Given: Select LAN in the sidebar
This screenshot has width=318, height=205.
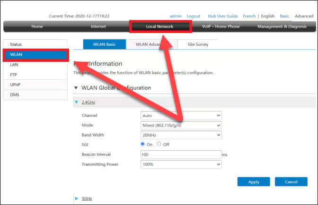Looking at the screenshot, I should (x=14, y=65).
